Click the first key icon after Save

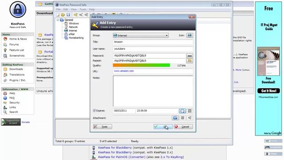[x=75, y=15]
